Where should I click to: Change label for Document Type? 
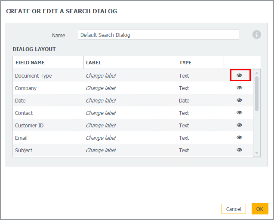(x=101, y=76)
